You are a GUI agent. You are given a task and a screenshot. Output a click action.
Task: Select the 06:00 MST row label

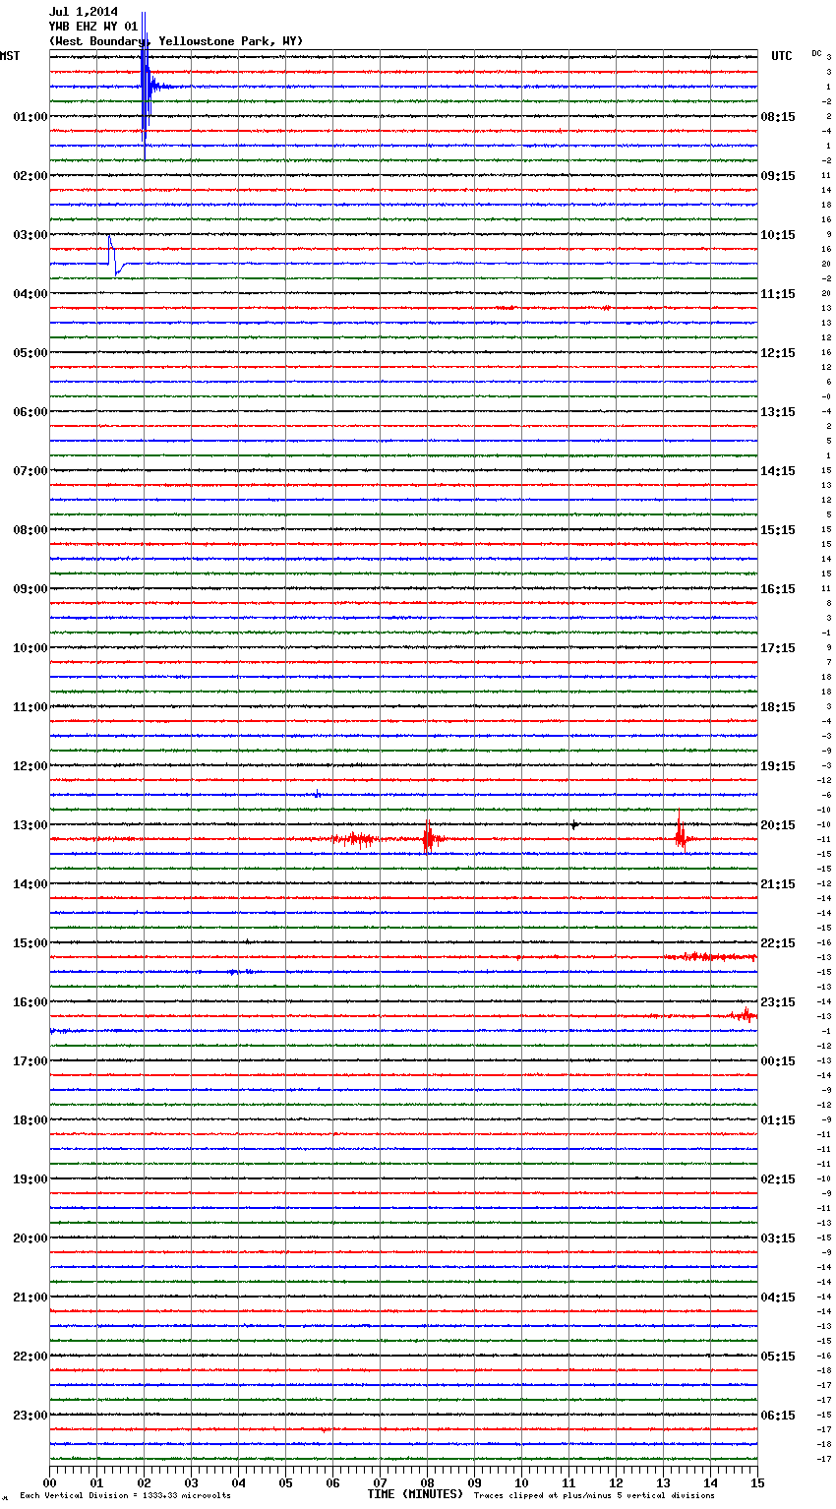[x=30, y=411]
